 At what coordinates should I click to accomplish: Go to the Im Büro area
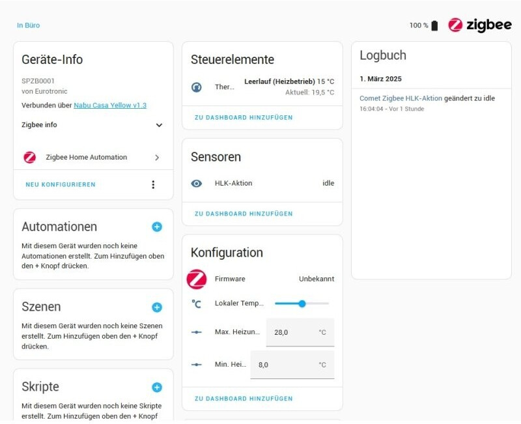tap(28, 25)
